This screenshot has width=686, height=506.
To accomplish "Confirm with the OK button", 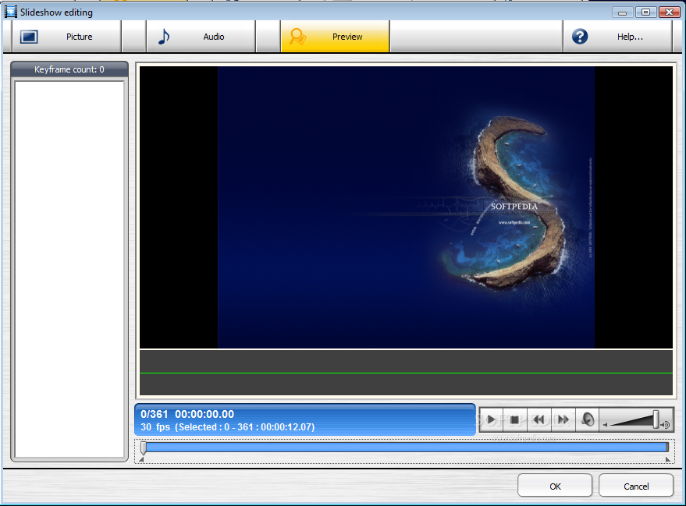I will [x=555, y=486].
